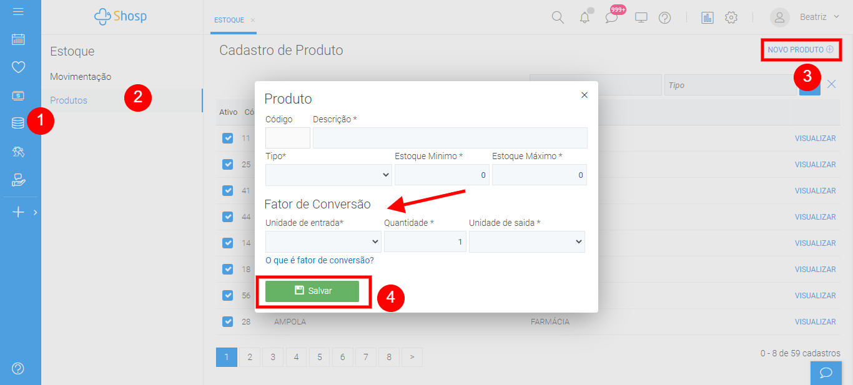The width and height of the screenshot is (853, 385).
Task: Open the Tipo dropdown in the Produto dialog
Action: pos(328,175)
